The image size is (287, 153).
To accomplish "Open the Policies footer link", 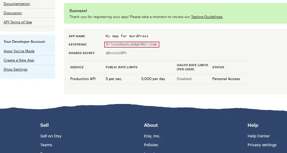I will [151, 145].
